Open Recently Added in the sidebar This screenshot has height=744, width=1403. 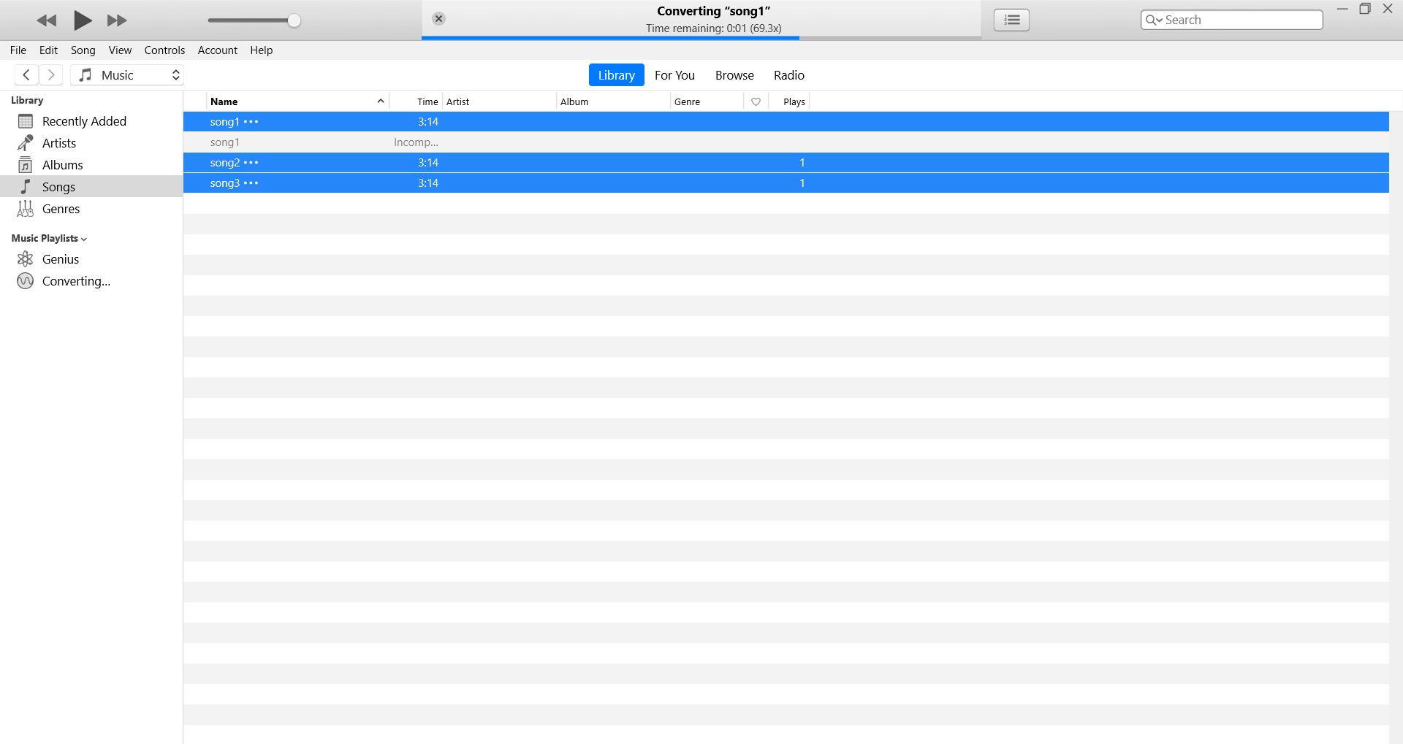[x=83, y=121]
